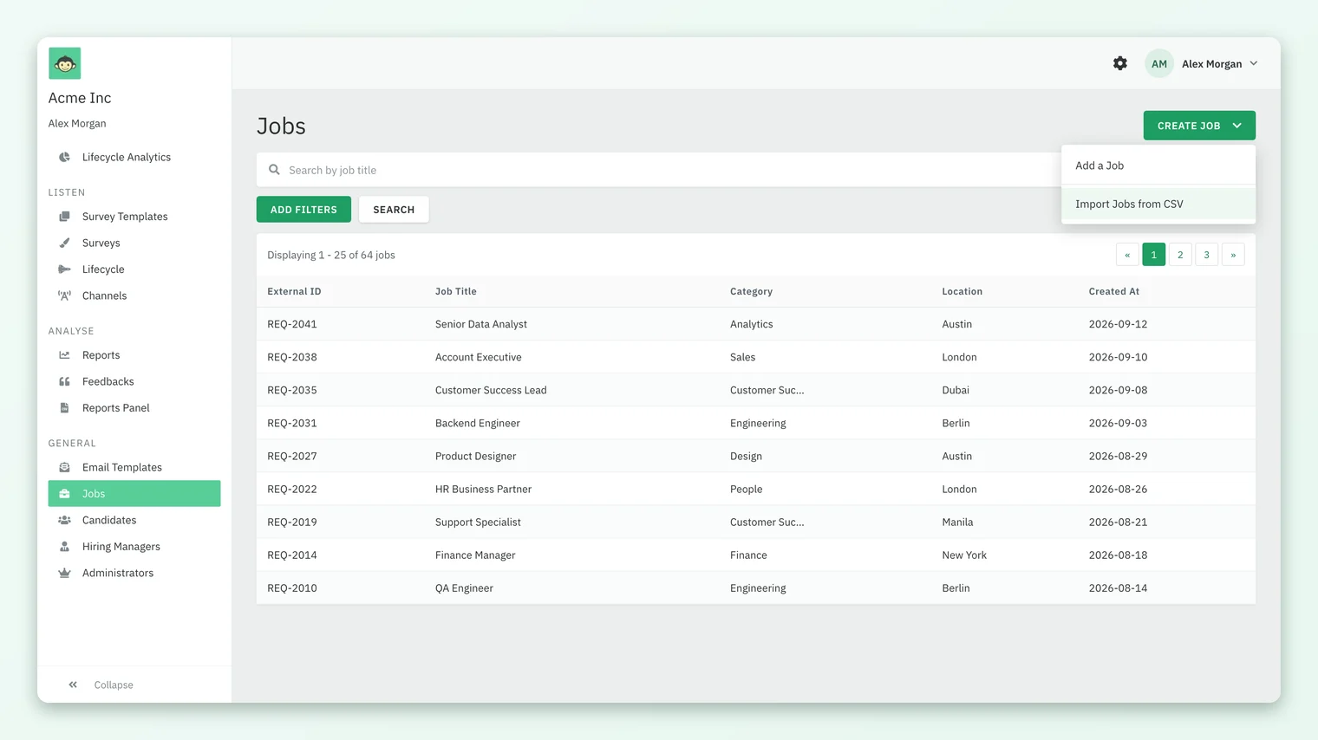Click the Feedbacks quote icon
Screen dimensions: 1318x740
tap(64, 381)
